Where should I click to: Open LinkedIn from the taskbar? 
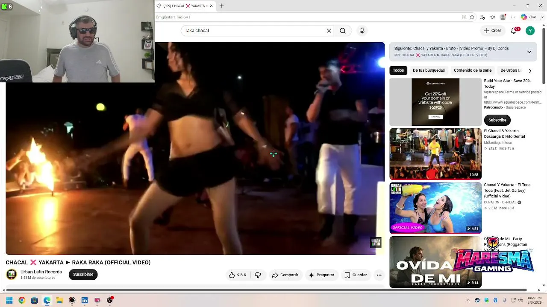[x=85, y=300]
